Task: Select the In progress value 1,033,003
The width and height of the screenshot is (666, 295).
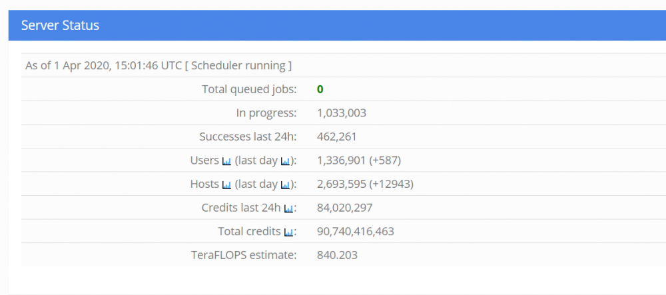Action: click(342, 113)
